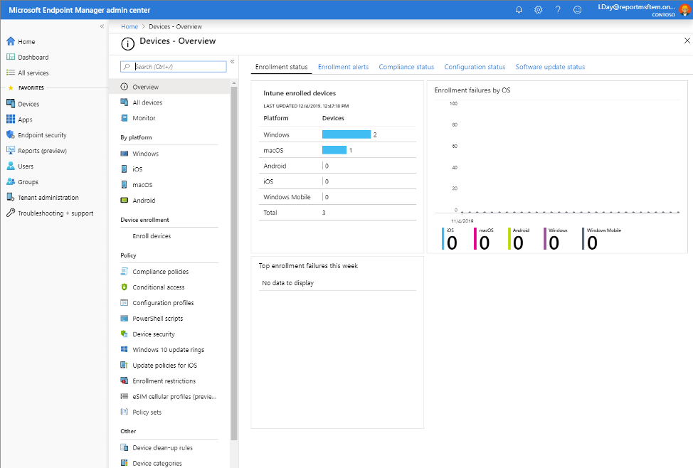Click the Tenant administration icon
Screen dimensions: 693x468
pyautogui.click(x=11, y=197)
